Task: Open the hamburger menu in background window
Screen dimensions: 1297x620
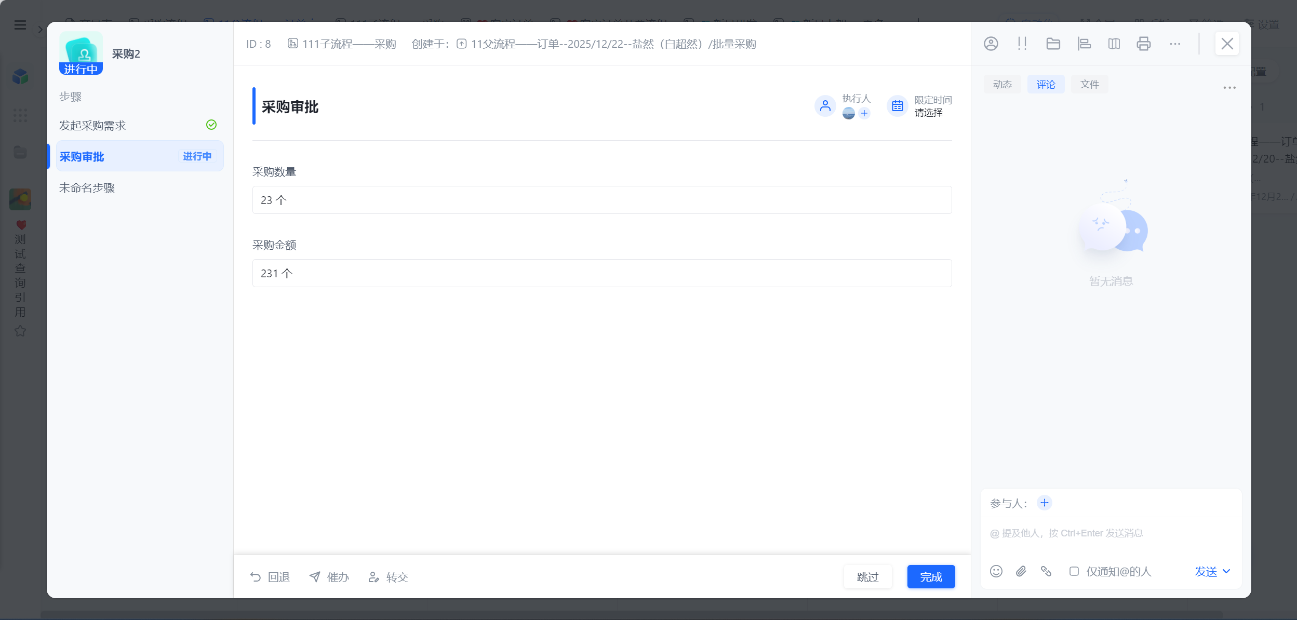Action: pos(20,25)
